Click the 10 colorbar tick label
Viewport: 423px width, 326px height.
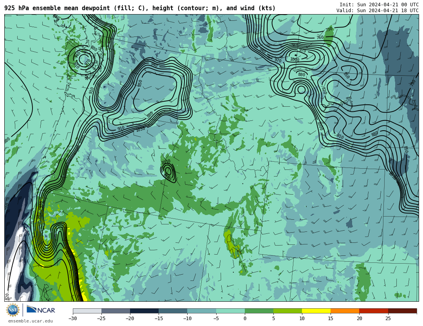(302, 319)
